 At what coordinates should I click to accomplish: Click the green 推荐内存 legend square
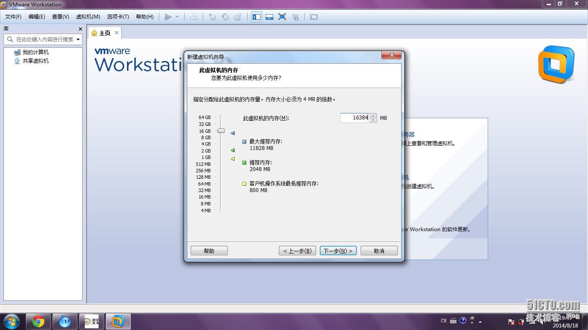[x=244, y=162]
